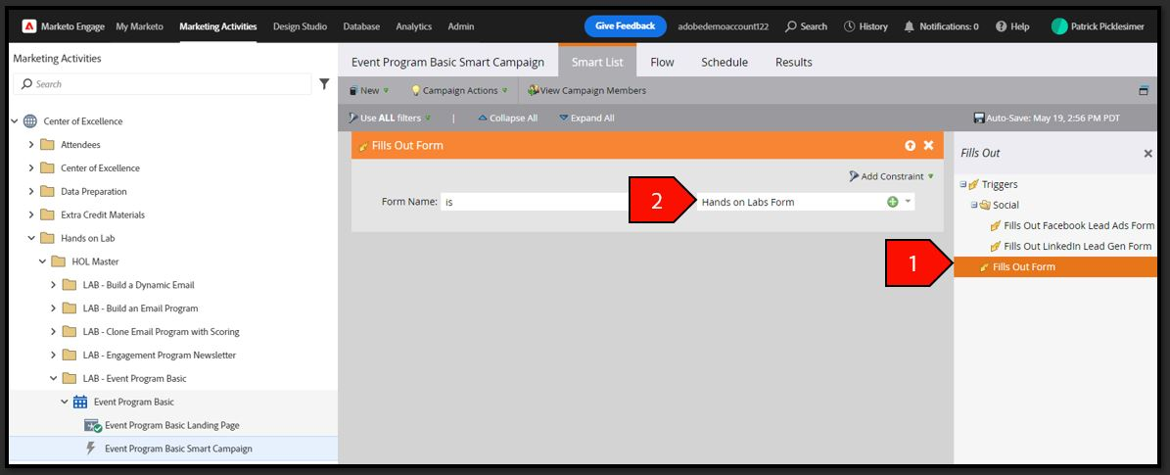
Task: Open Notifications bell
Action: click(x=941, y=26)
